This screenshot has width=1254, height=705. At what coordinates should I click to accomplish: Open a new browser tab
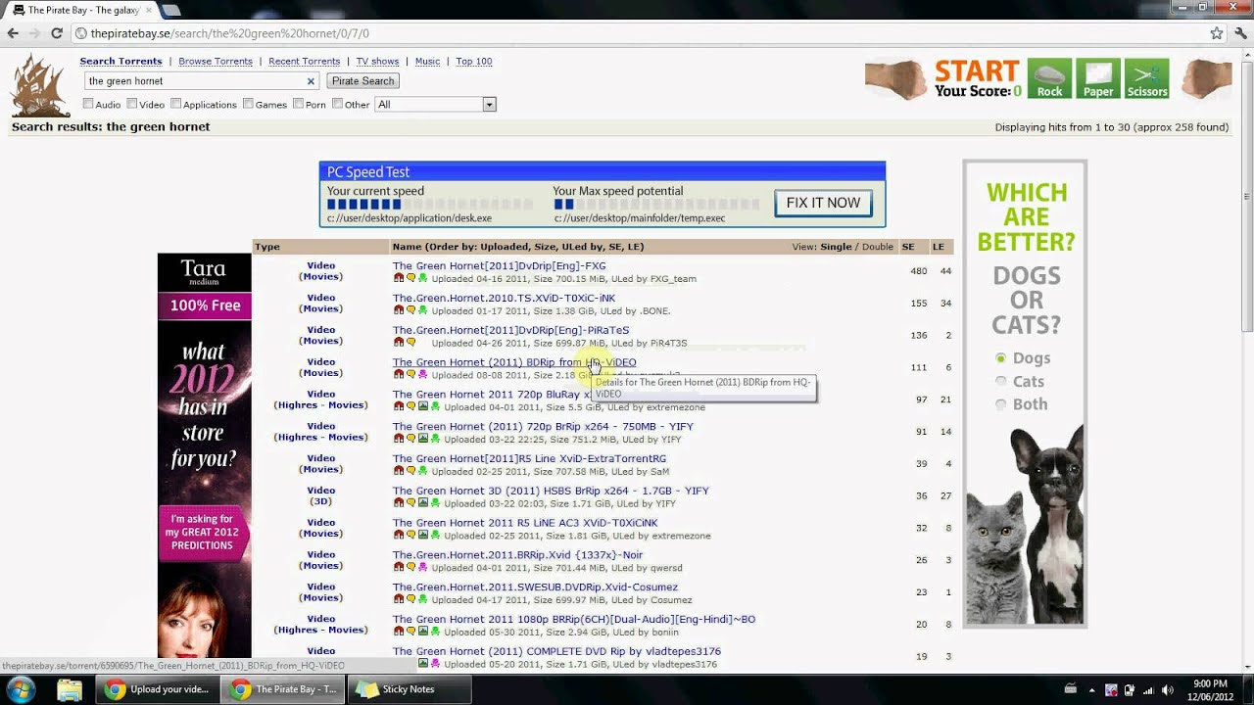[170, 10]
